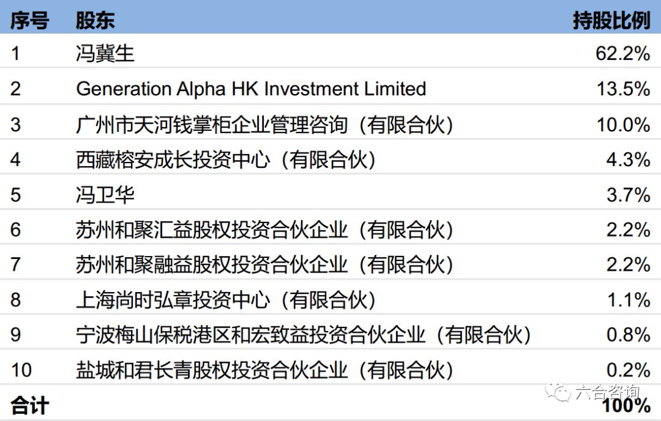Select shareholder name 冯冀生

pos(105,54)
